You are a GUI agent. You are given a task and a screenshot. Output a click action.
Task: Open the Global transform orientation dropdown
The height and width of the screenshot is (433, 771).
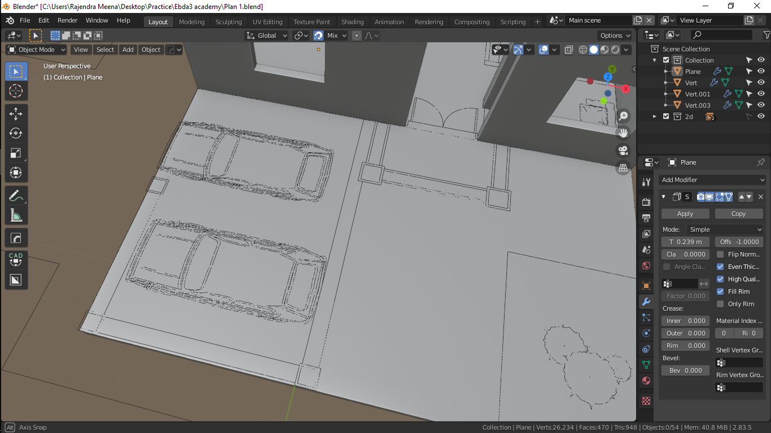(x=266, y=36)
